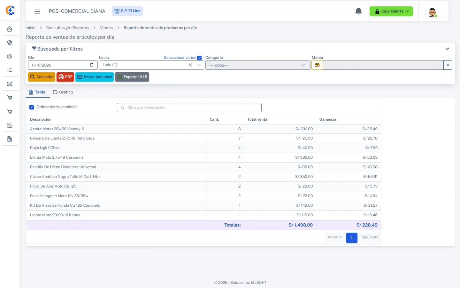Collapse the Búsqueda por filtros panel
Image resolution: width=460 pixels, height=288 pixels.
tap(447, 49)
